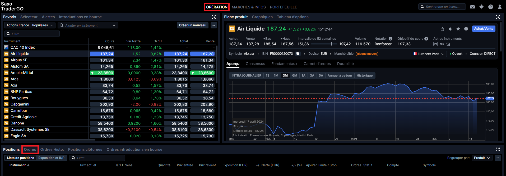
Task: Switch to the Graphiques tab
Action: pyautogui.click(x=262, y=17)
